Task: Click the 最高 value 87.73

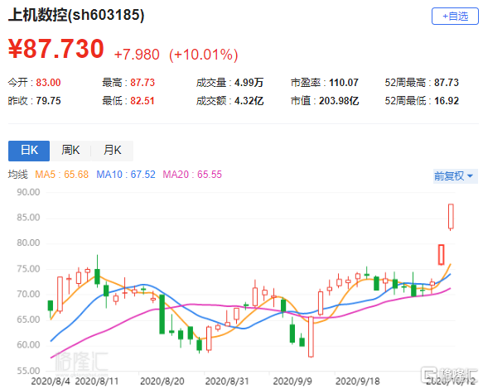Action: tap(142, 83)
